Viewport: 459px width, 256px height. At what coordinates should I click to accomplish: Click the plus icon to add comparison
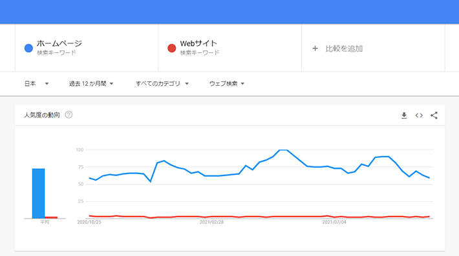tap(315, 48)
